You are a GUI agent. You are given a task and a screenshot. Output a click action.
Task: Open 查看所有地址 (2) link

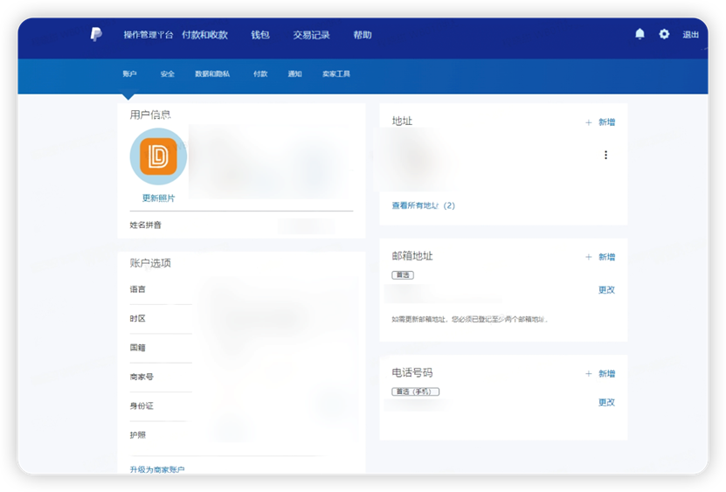(423, 206)
